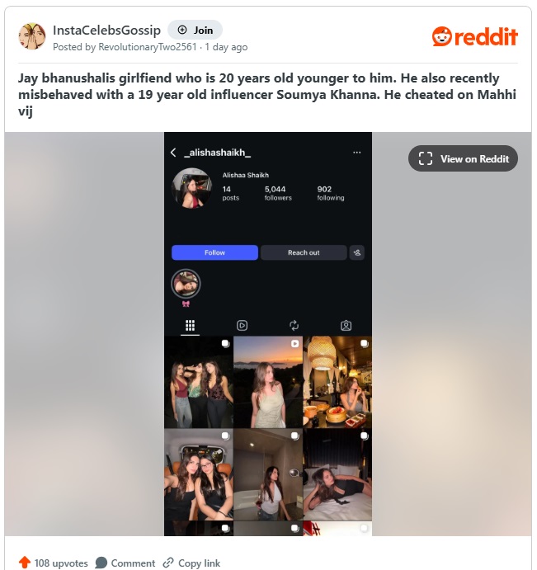Click the View on Reddit button
Image resolution: width=537 pixels, height=570 pixels.
464,158
